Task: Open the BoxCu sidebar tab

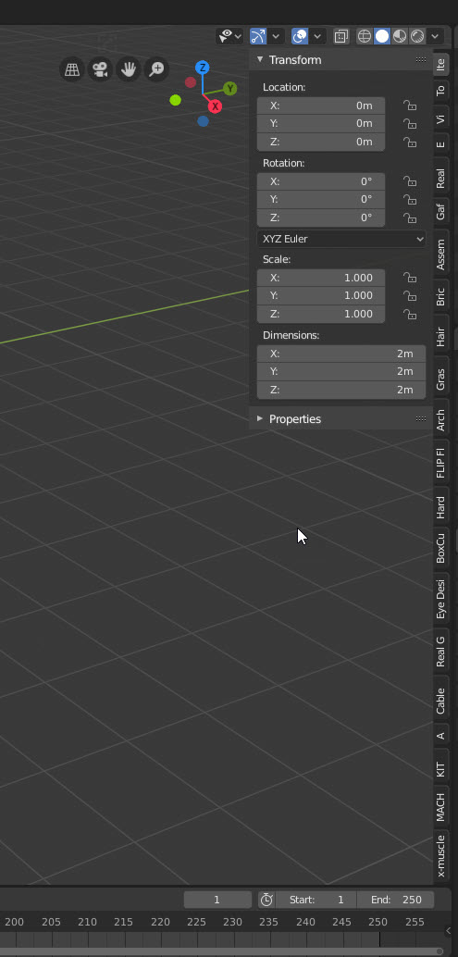Action: [x=441, y=548]
